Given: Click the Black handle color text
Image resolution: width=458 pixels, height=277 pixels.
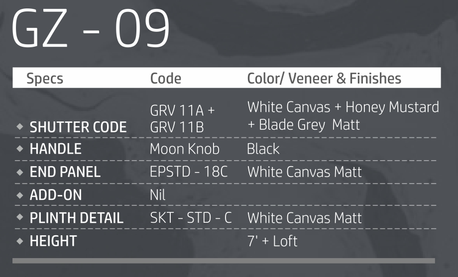Looking at the screenshot, I should (x=263, y=149).
